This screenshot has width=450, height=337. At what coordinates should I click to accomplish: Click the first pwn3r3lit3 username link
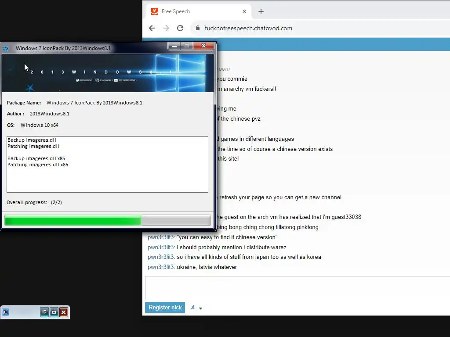coord(161,237)
